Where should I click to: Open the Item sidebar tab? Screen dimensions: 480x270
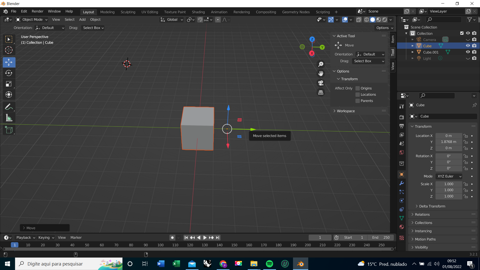point(393,39)
